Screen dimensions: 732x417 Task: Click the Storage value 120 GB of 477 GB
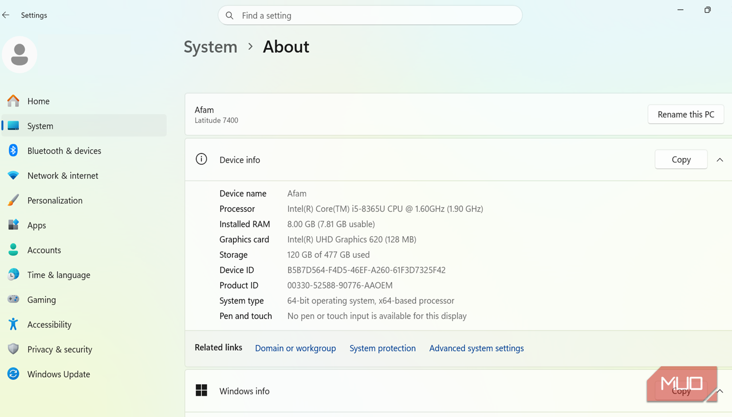click(328, 255)
